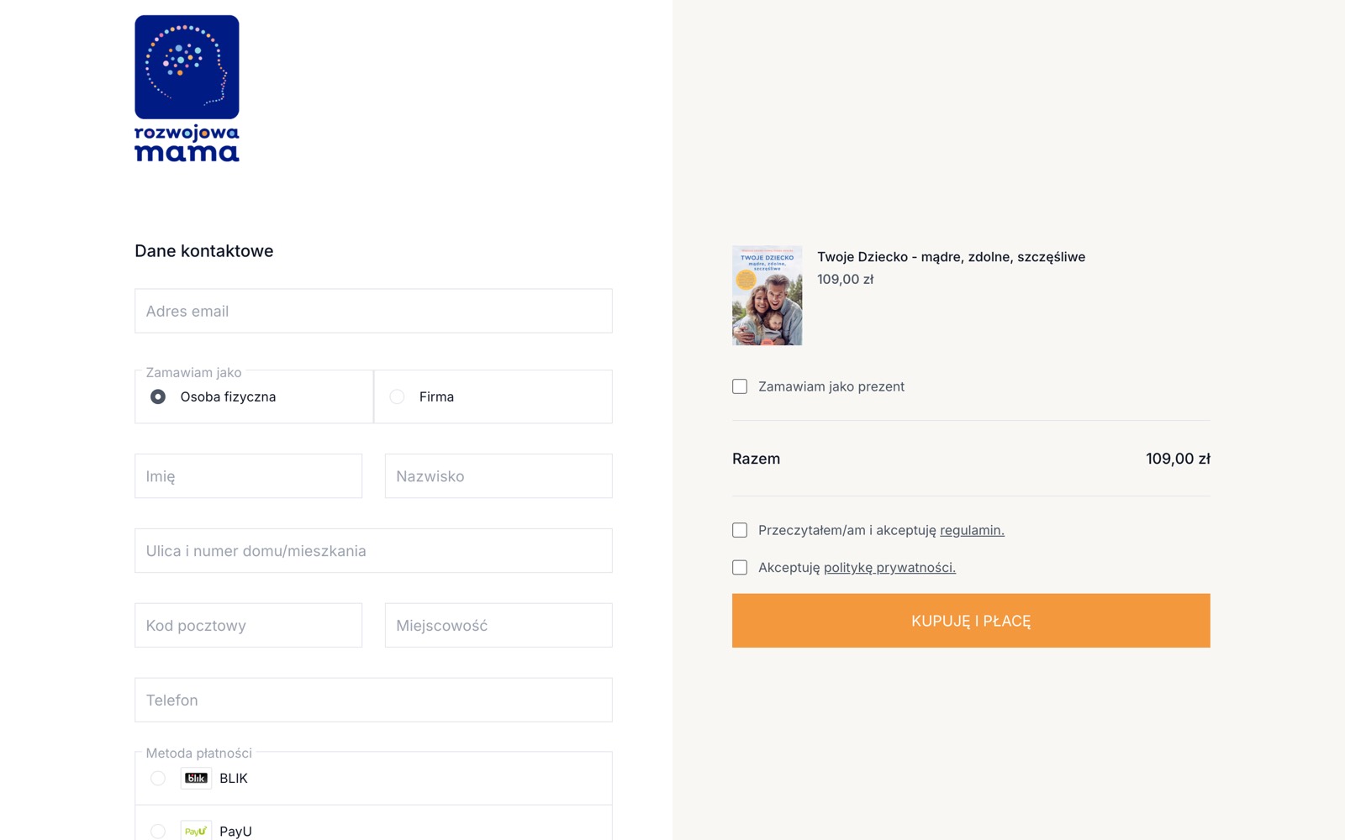
Task: Click the Ulica i numer domu field
Action: point(373,551)
